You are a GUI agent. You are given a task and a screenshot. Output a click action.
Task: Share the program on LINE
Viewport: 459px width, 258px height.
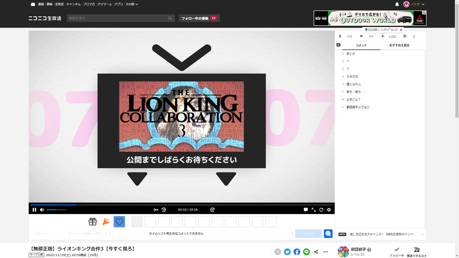tap(306, 252)
